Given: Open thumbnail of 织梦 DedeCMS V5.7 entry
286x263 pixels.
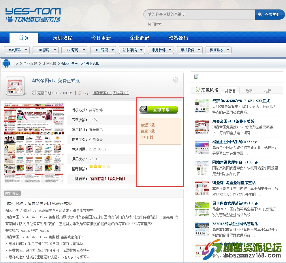Looking at the screenshot, I should (x=202, y=106).
